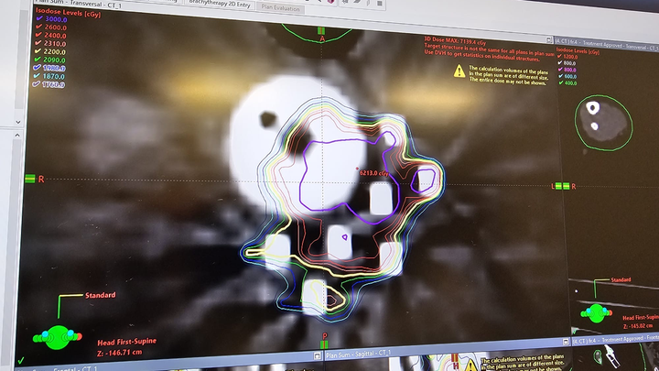This screenshot has width=659, height=371.
Task: Click the Z: -145.02 cm slice position in the fr.4 view
Action: tap(638, 326)
